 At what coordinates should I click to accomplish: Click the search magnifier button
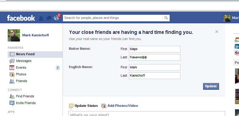point(166,18)
